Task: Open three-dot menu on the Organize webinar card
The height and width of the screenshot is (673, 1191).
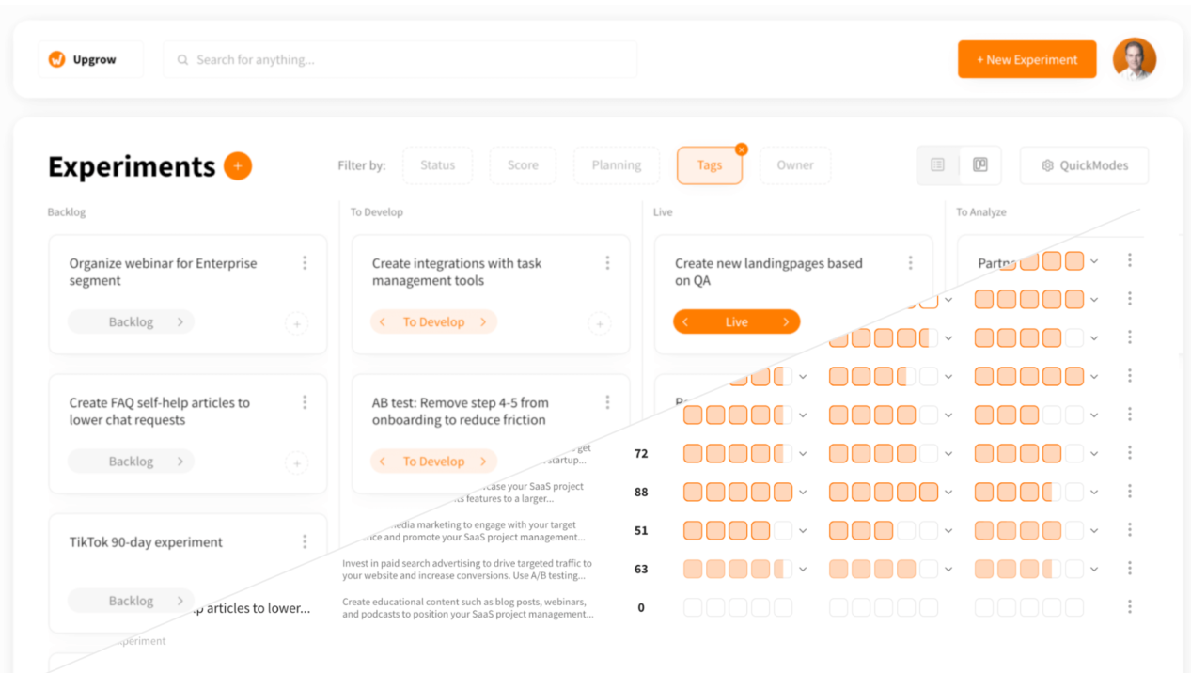Action: click(305, 263)
